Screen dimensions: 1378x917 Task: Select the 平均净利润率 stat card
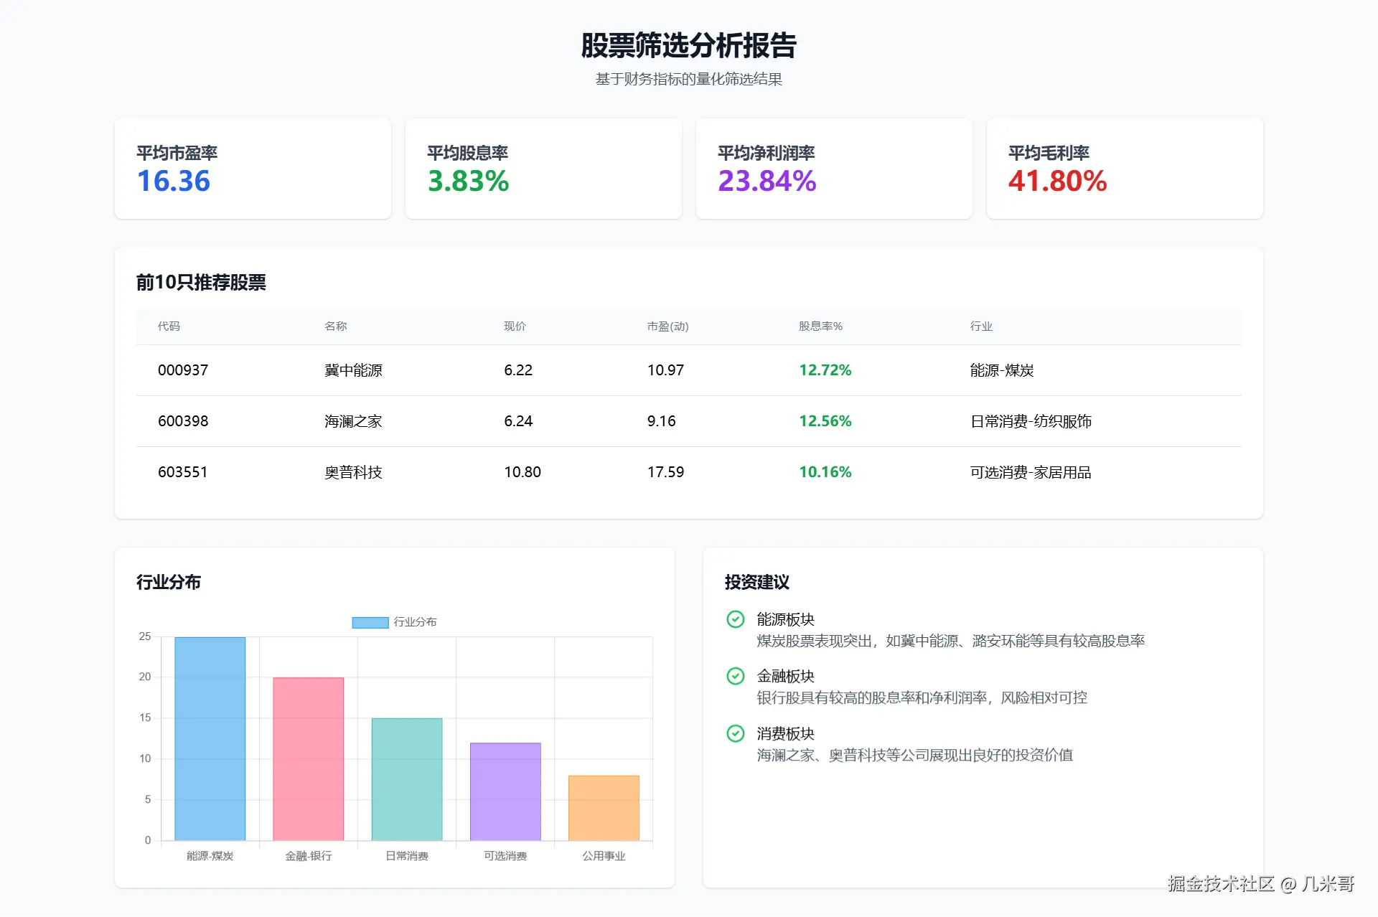click(834, 168)
